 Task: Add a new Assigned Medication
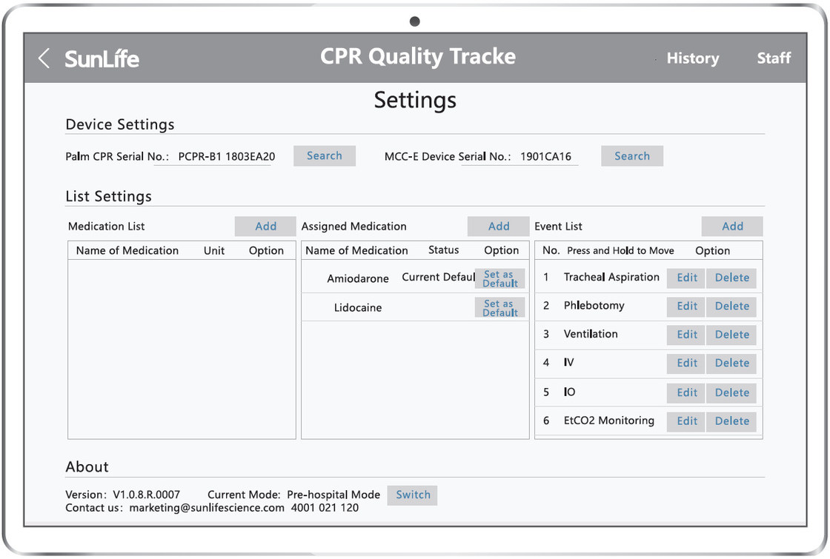pos(499,227)
